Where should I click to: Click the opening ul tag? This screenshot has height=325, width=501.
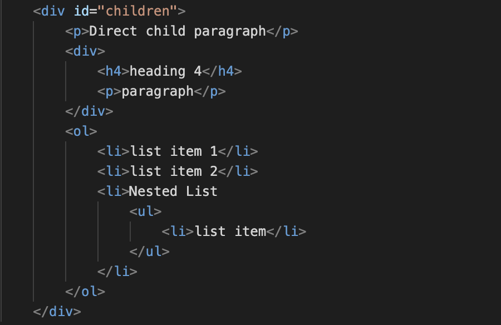pyautogui.click(x=145, y=211)
